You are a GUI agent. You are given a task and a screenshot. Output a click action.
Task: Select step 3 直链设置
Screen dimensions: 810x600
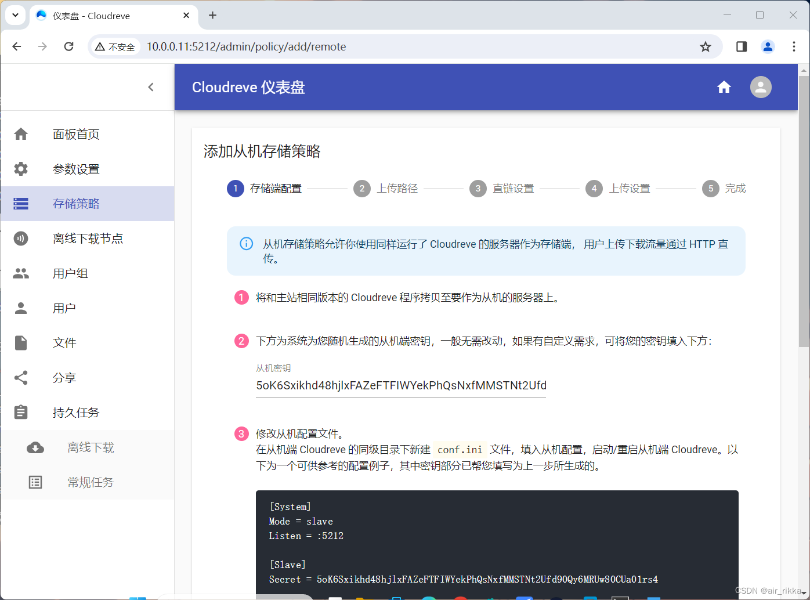pyautogui.click(x=502, y=189)
